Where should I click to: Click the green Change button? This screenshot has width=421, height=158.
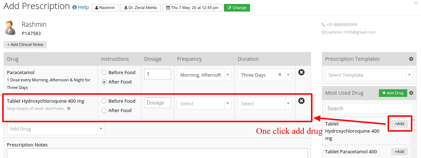pos(237,8)
